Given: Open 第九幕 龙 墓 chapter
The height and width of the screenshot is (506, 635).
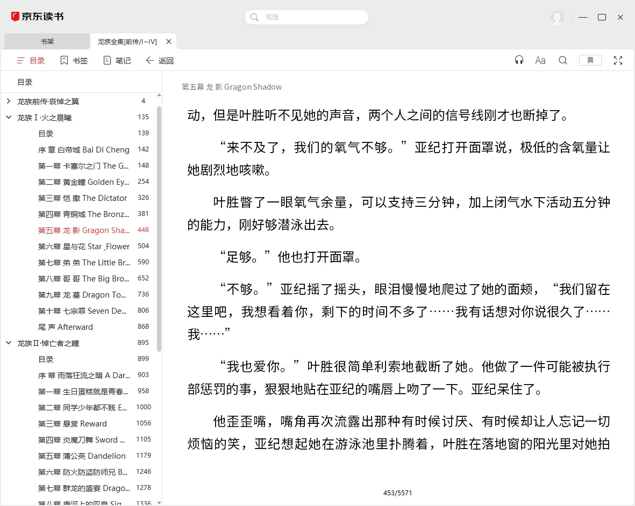Looking at the screenshot, I should coord(82,295).
